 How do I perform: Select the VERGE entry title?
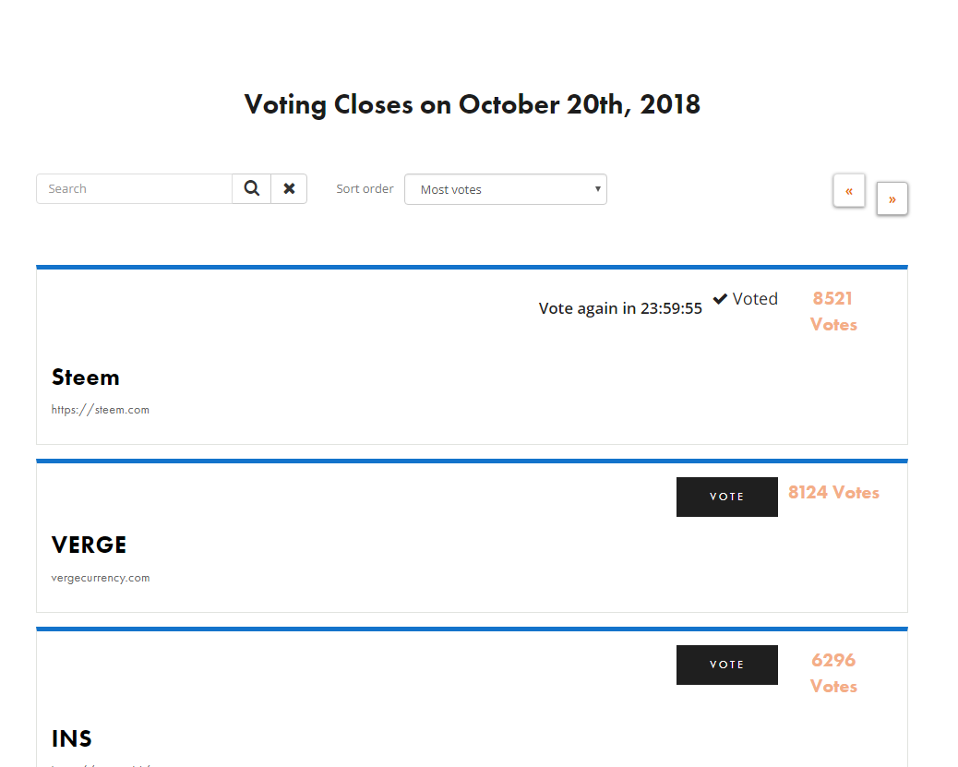[x=90, y=545]
